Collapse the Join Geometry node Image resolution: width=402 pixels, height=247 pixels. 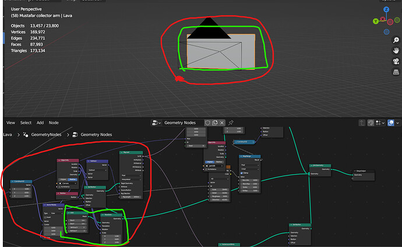coord(312,165)
